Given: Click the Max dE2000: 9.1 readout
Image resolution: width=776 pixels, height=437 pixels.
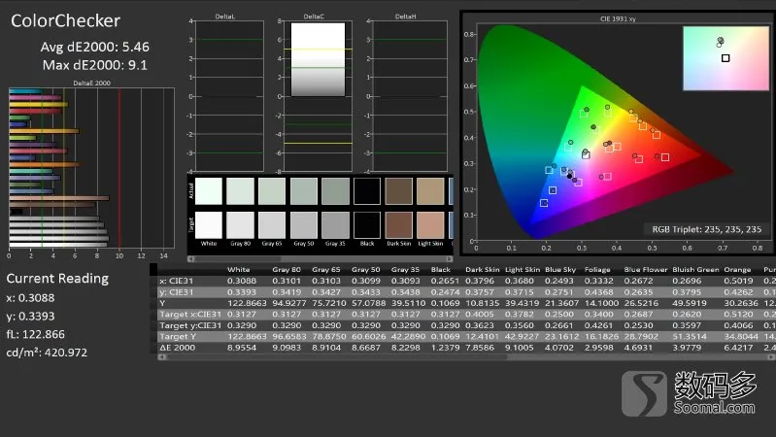Looking at the screenshot, I should (94, 65).
